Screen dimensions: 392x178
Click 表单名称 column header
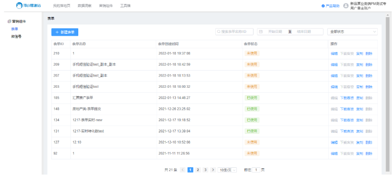coord(79,44)
